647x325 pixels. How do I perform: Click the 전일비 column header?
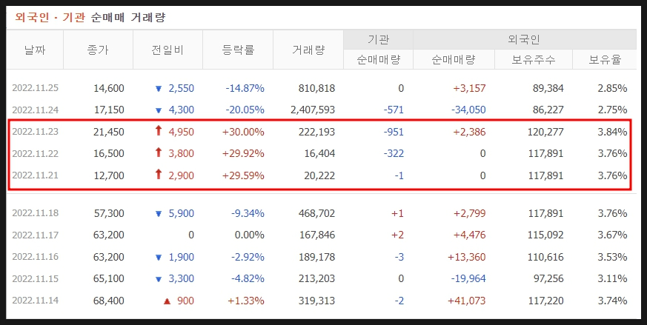tap(167, 50)
